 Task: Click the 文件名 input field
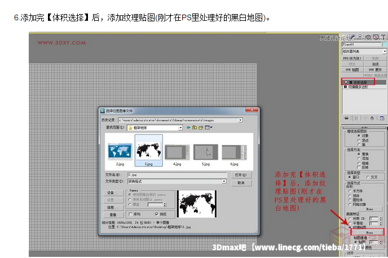tap(177, 175)
